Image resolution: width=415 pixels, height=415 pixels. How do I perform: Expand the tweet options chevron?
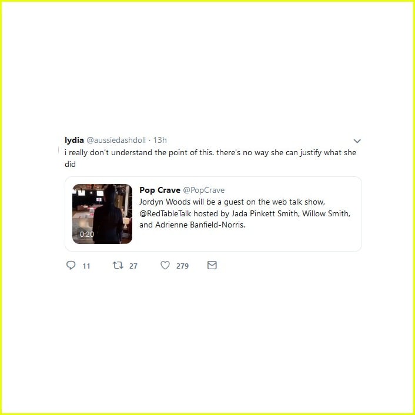click(x=357, y=141)
